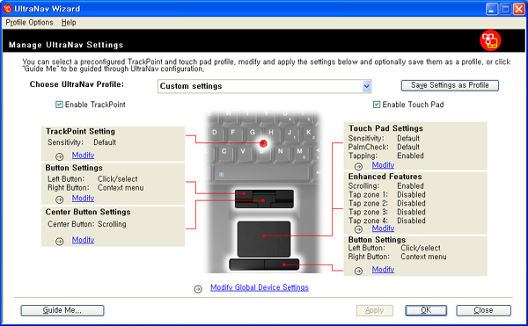Disable the Enable TrackPoint checkbox

59,105
